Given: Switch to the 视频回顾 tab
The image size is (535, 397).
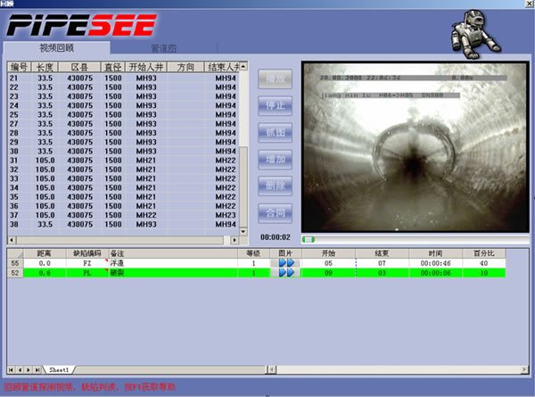Looking at the screenshot, I should pyautogui.click(x=57, y=48).
